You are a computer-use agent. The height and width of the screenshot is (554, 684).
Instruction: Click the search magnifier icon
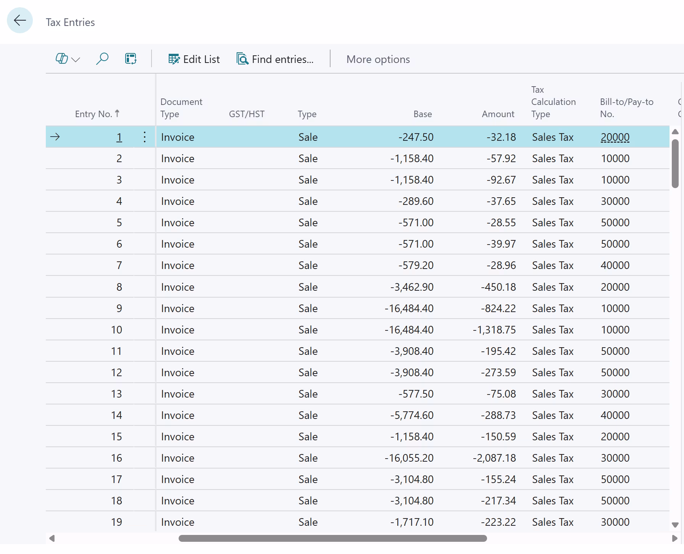coord(102,59)
